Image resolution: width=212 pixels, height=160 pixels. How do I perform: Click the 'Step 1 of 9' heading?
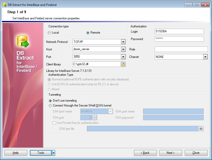click(17, 12)
